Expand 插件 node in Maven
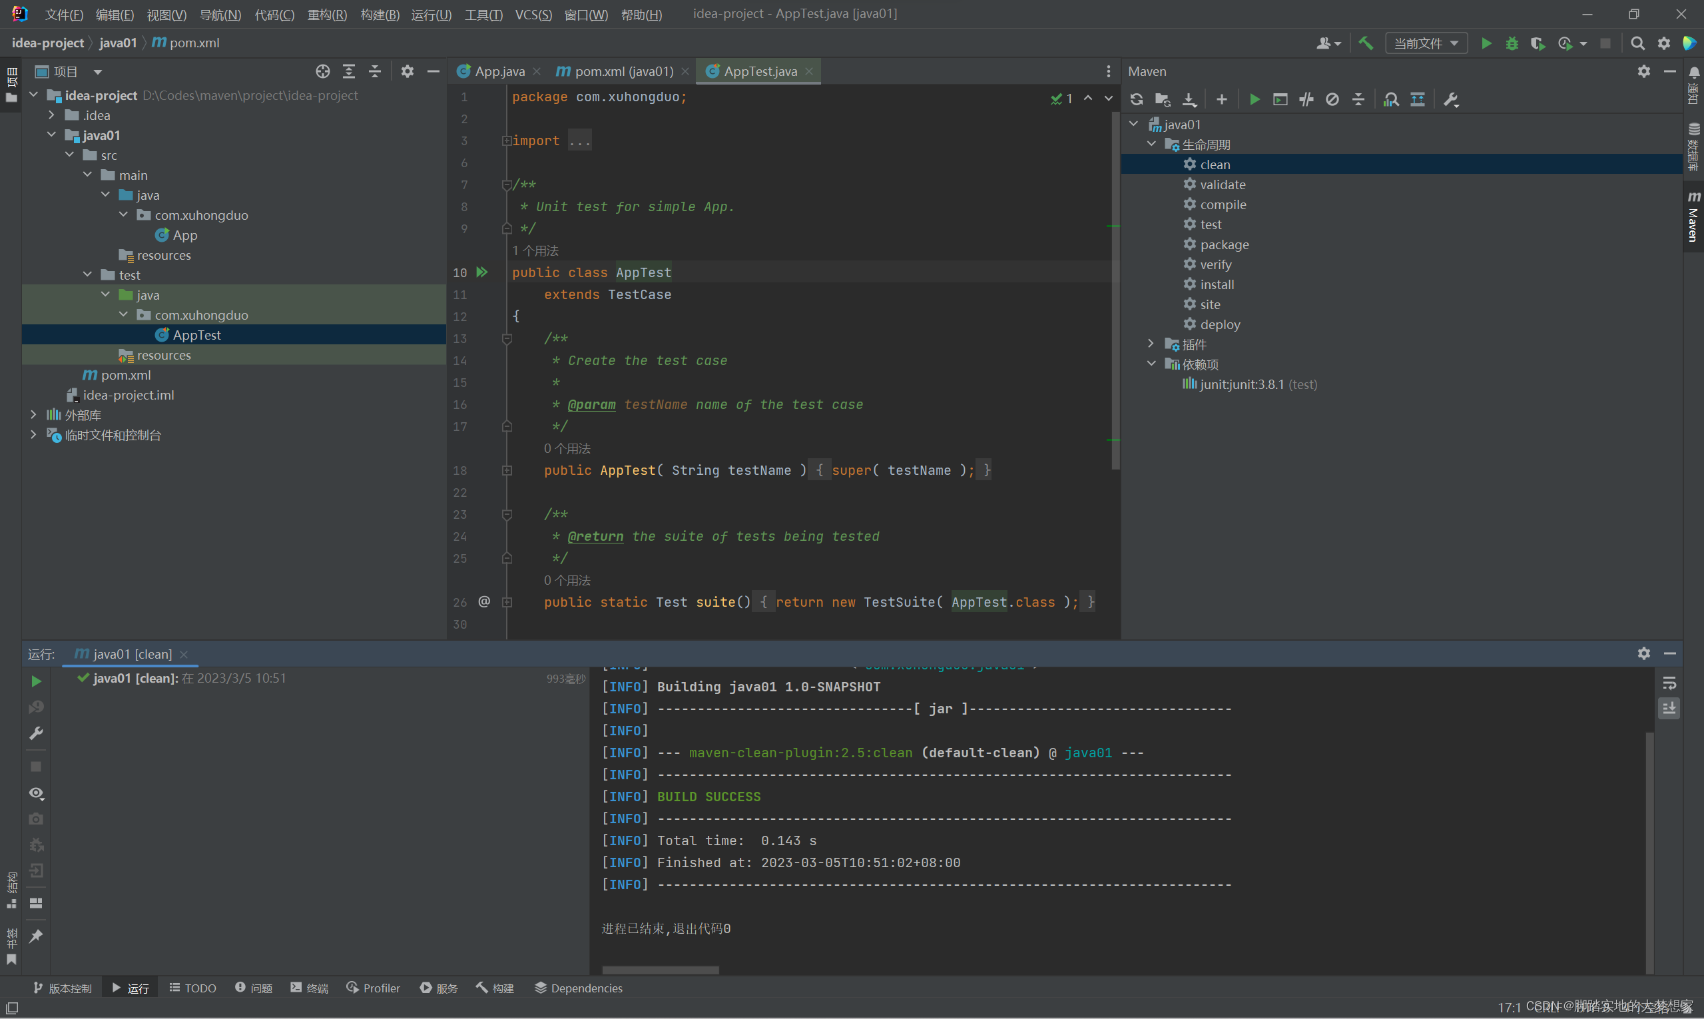The image size is (1704, 1019). coord(1151,344)
